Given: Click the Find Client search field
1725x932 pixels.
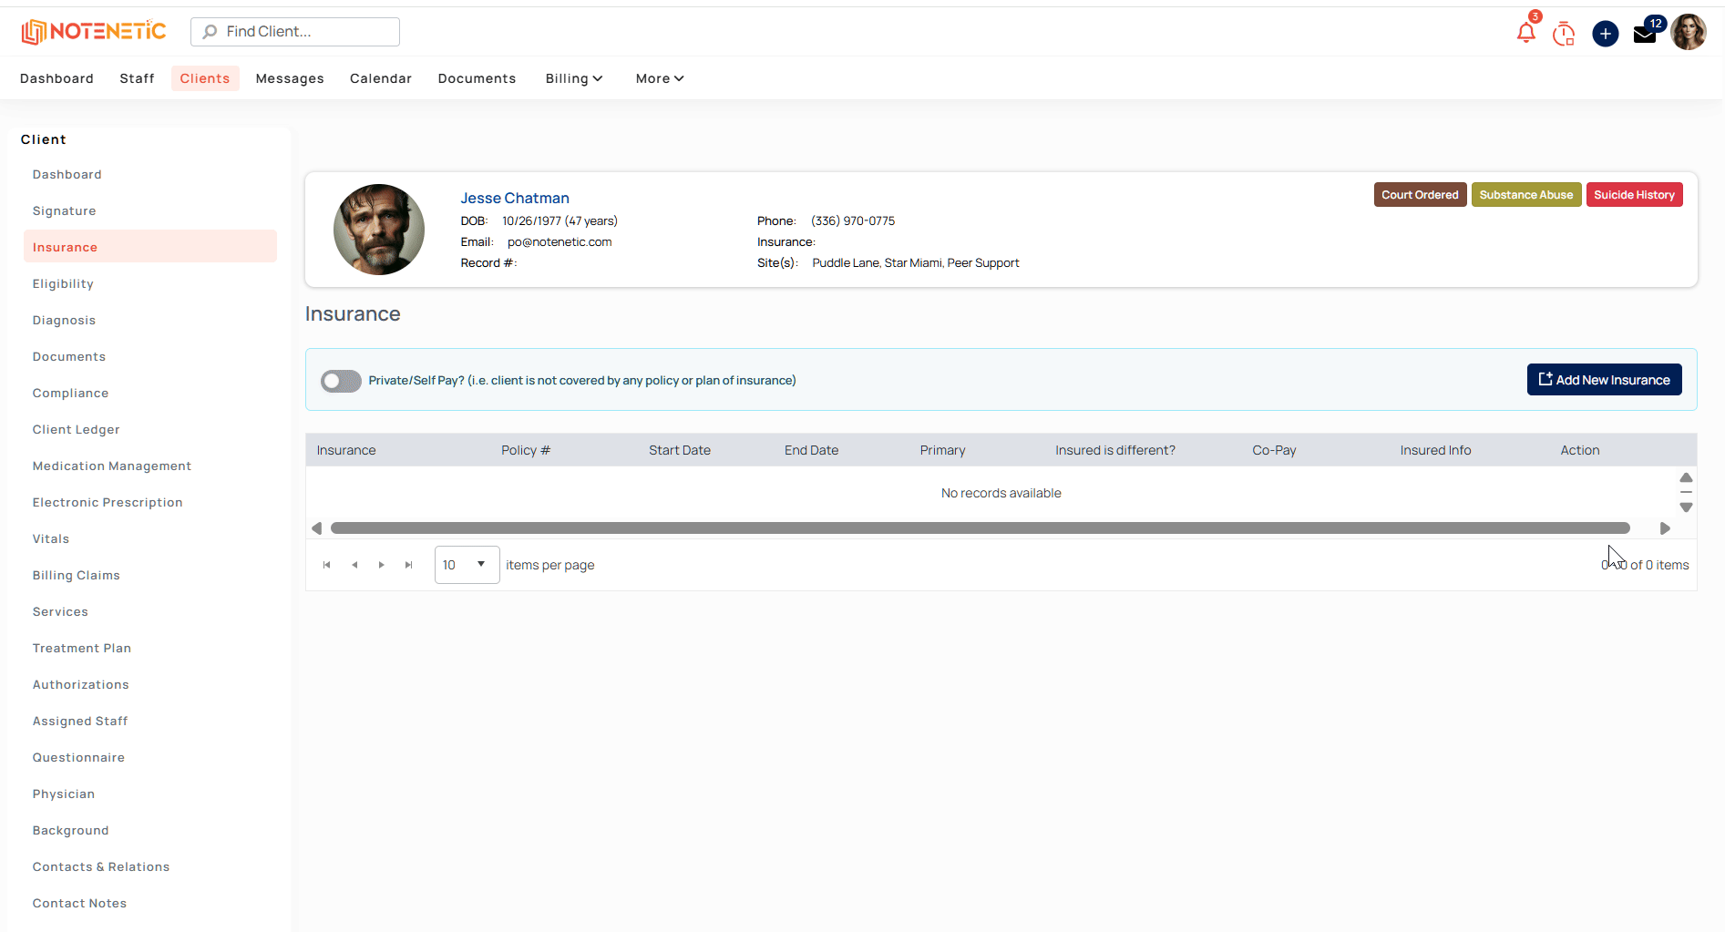Looking at the screenshot, I should point(295,32).
